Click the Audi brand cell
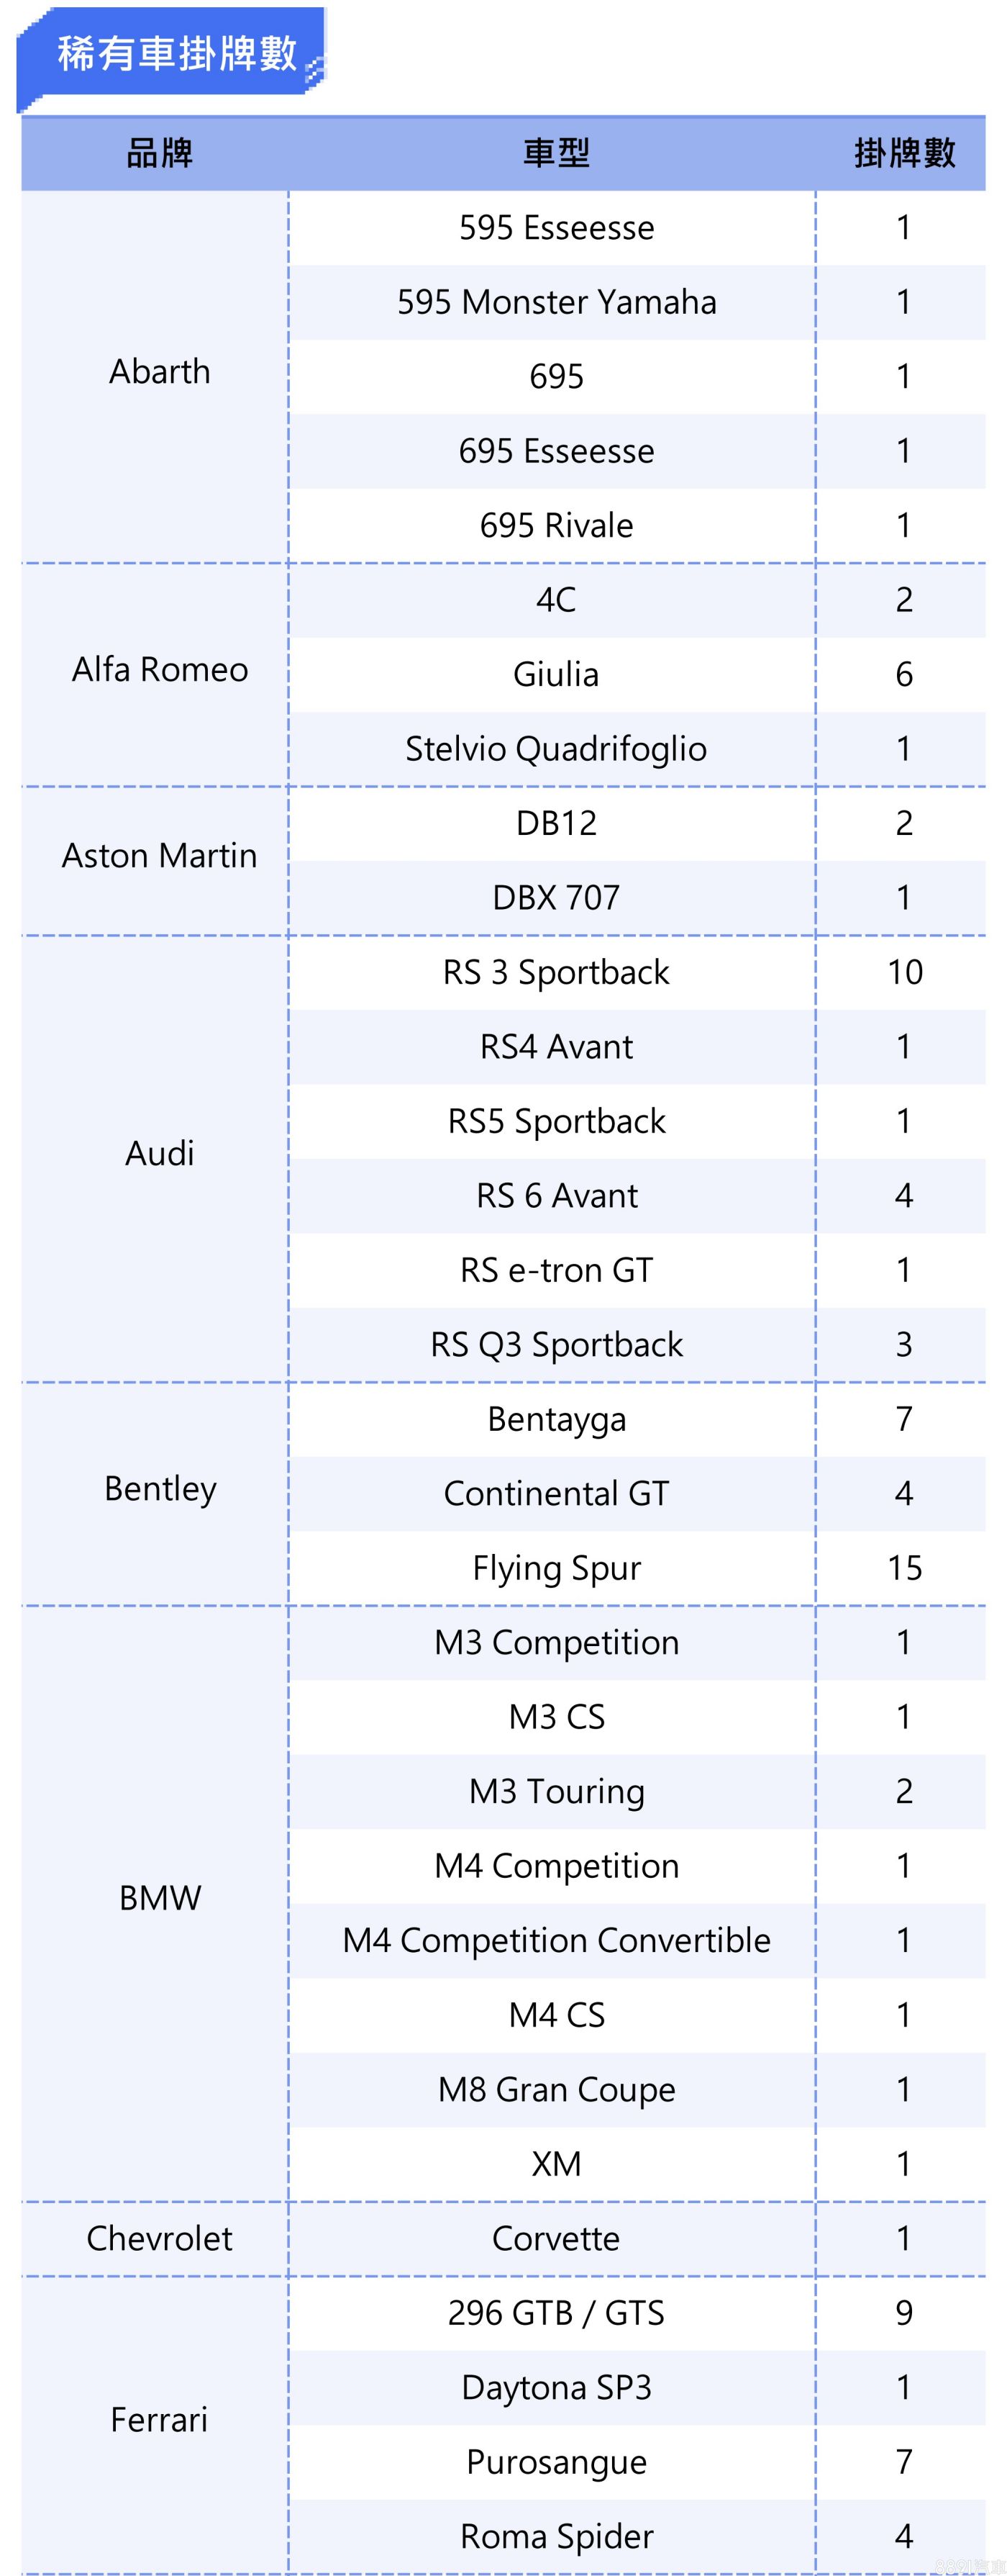The width and height of the screenshot is (1007, 2576). [160, 1154]
